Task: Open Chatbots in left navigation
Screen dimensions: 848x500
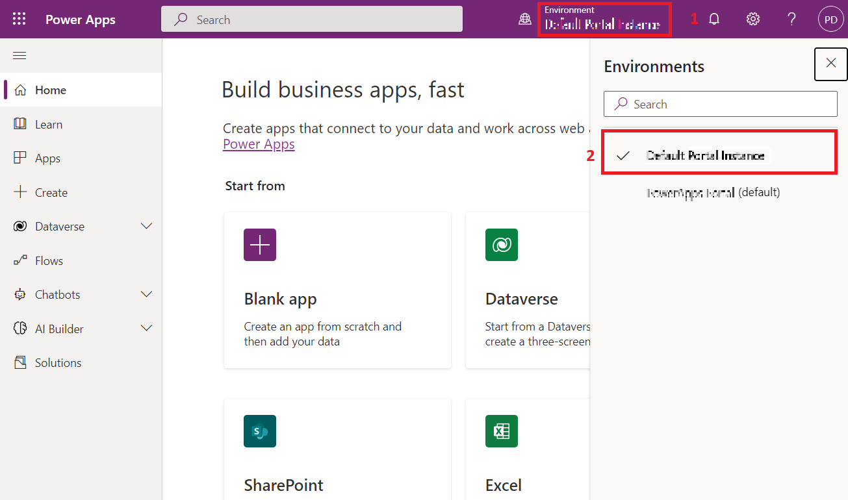Action: (81, 295)
